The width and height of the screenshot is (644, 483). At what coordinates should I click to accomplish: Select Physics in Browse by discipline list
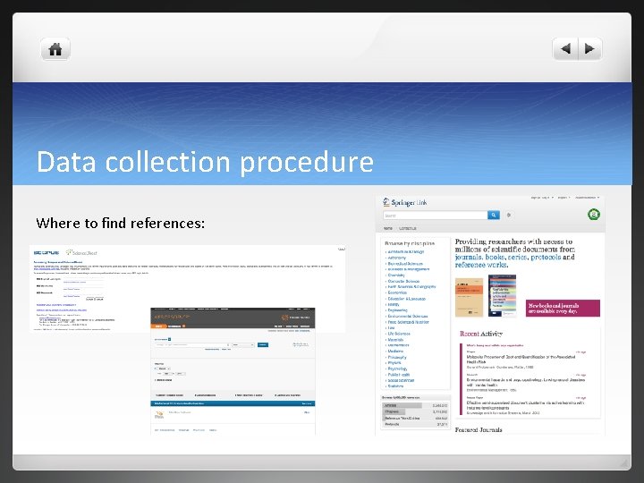[x=394, y=363]
